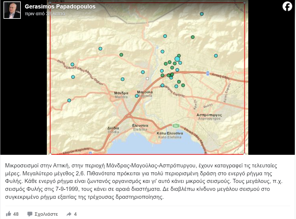Open Gerasimos Papadopoulos profile picture
This screenshot has width=296, height=219.
[12, 10]
